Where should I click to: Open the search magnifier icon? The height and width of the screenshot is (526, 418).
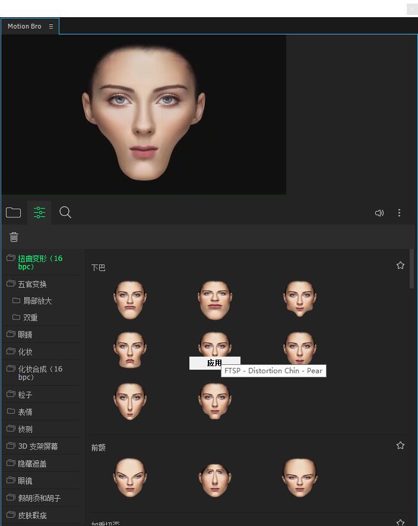[x=65, y=212]
